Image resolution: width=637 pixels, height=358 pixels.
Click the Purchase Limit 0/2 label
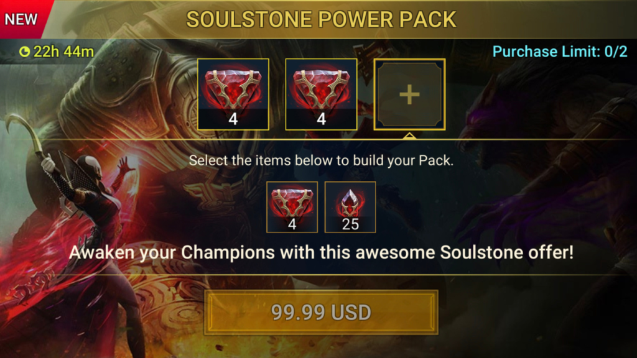pyautogui.click(x=560, y=52)
